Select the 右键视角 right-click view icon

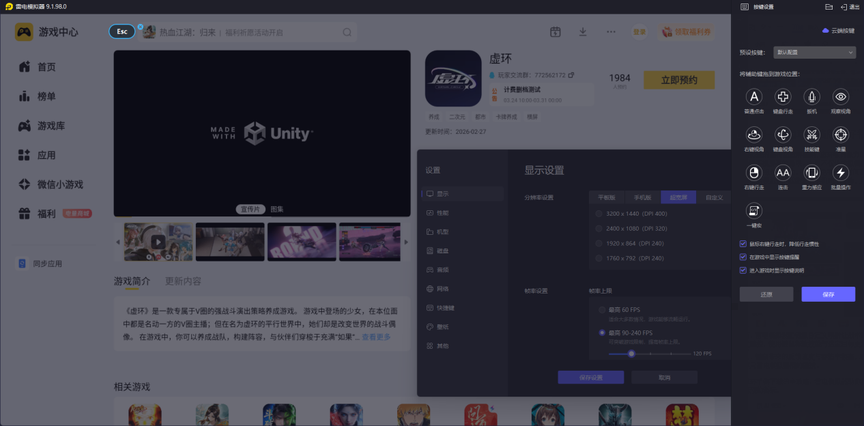[753, 134]
